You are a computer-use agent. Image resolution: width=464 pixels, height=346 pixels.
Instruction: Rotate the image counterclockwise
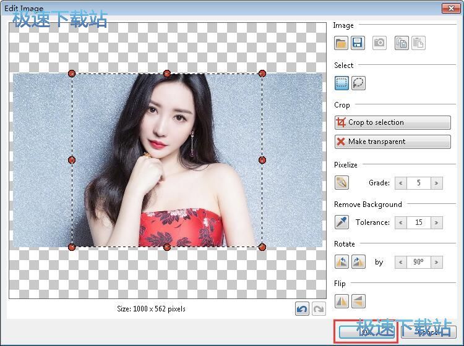[x=342, y=262]
